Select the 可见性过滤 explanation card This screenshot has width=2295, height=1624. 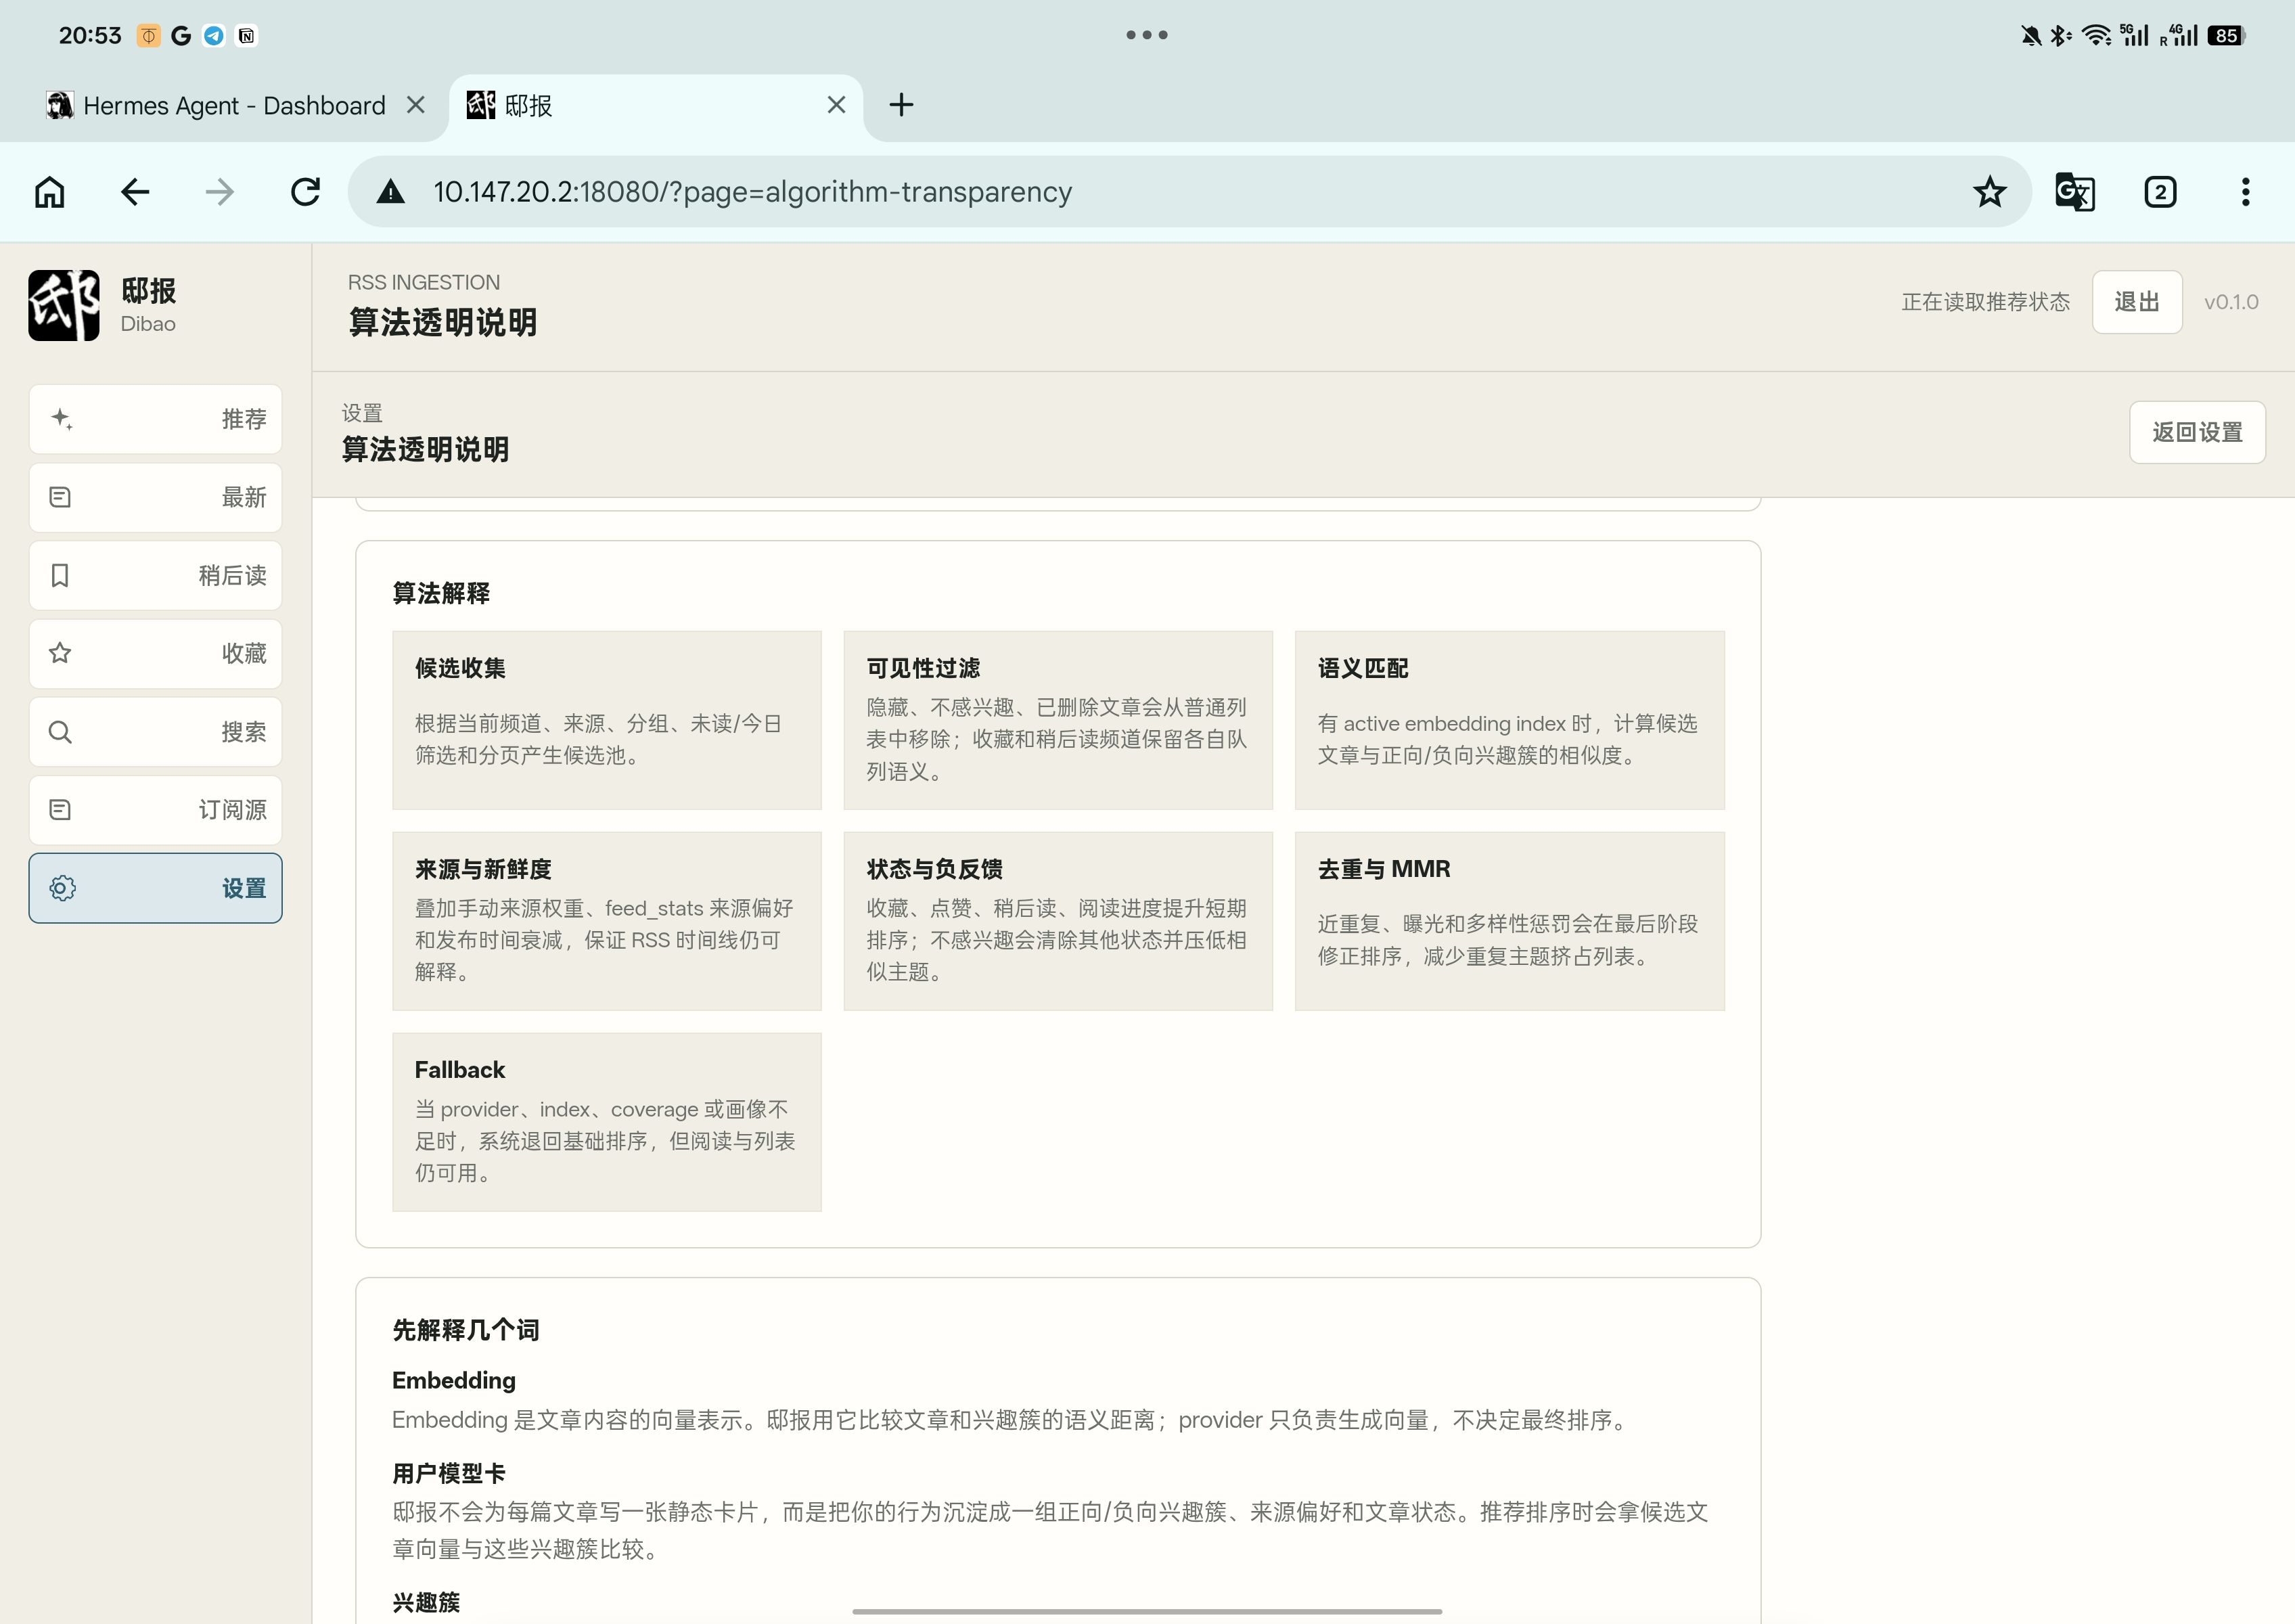tap(1058, 720)
